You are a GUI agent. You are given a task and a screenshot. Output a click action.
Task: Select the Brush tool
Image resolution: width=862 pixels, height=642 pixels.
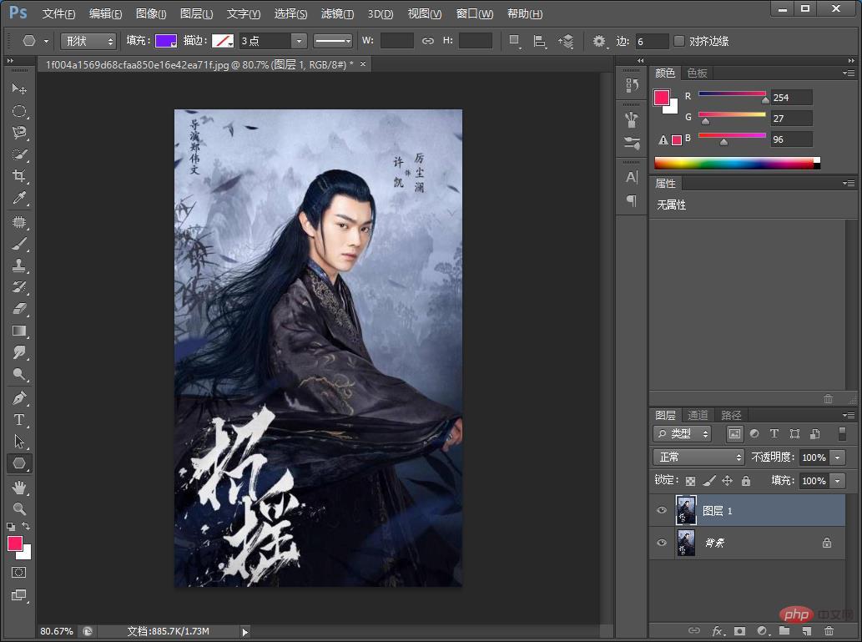click(18, 244)
